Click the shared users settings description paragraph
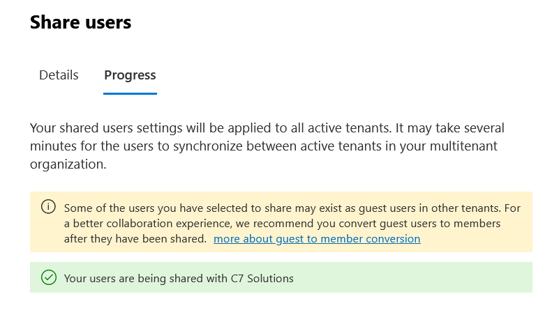 click(x=267, y=147)
